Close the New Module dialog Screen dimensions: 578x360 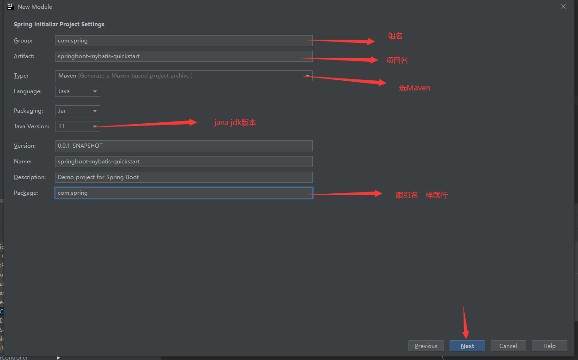click(563, 6)
